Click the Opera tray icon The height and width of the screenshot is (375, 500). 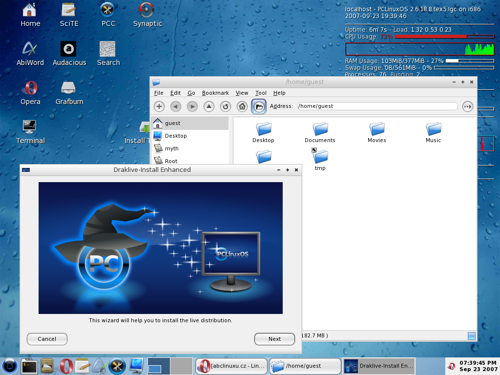click(451, 366)
